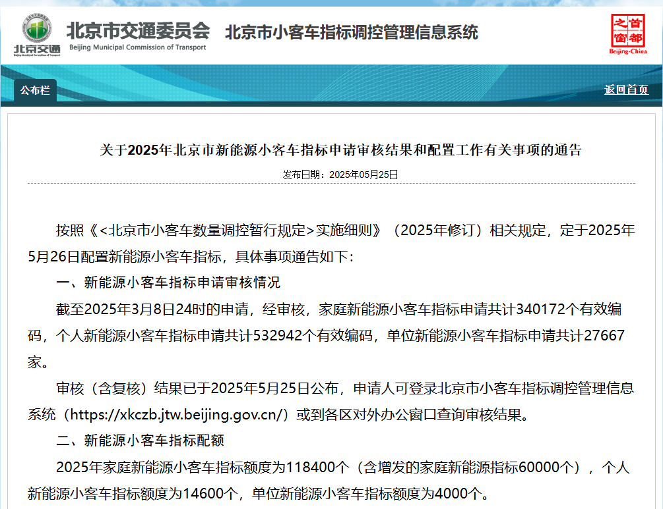Click the text 4000个 at paragraph end

point(458,493)
